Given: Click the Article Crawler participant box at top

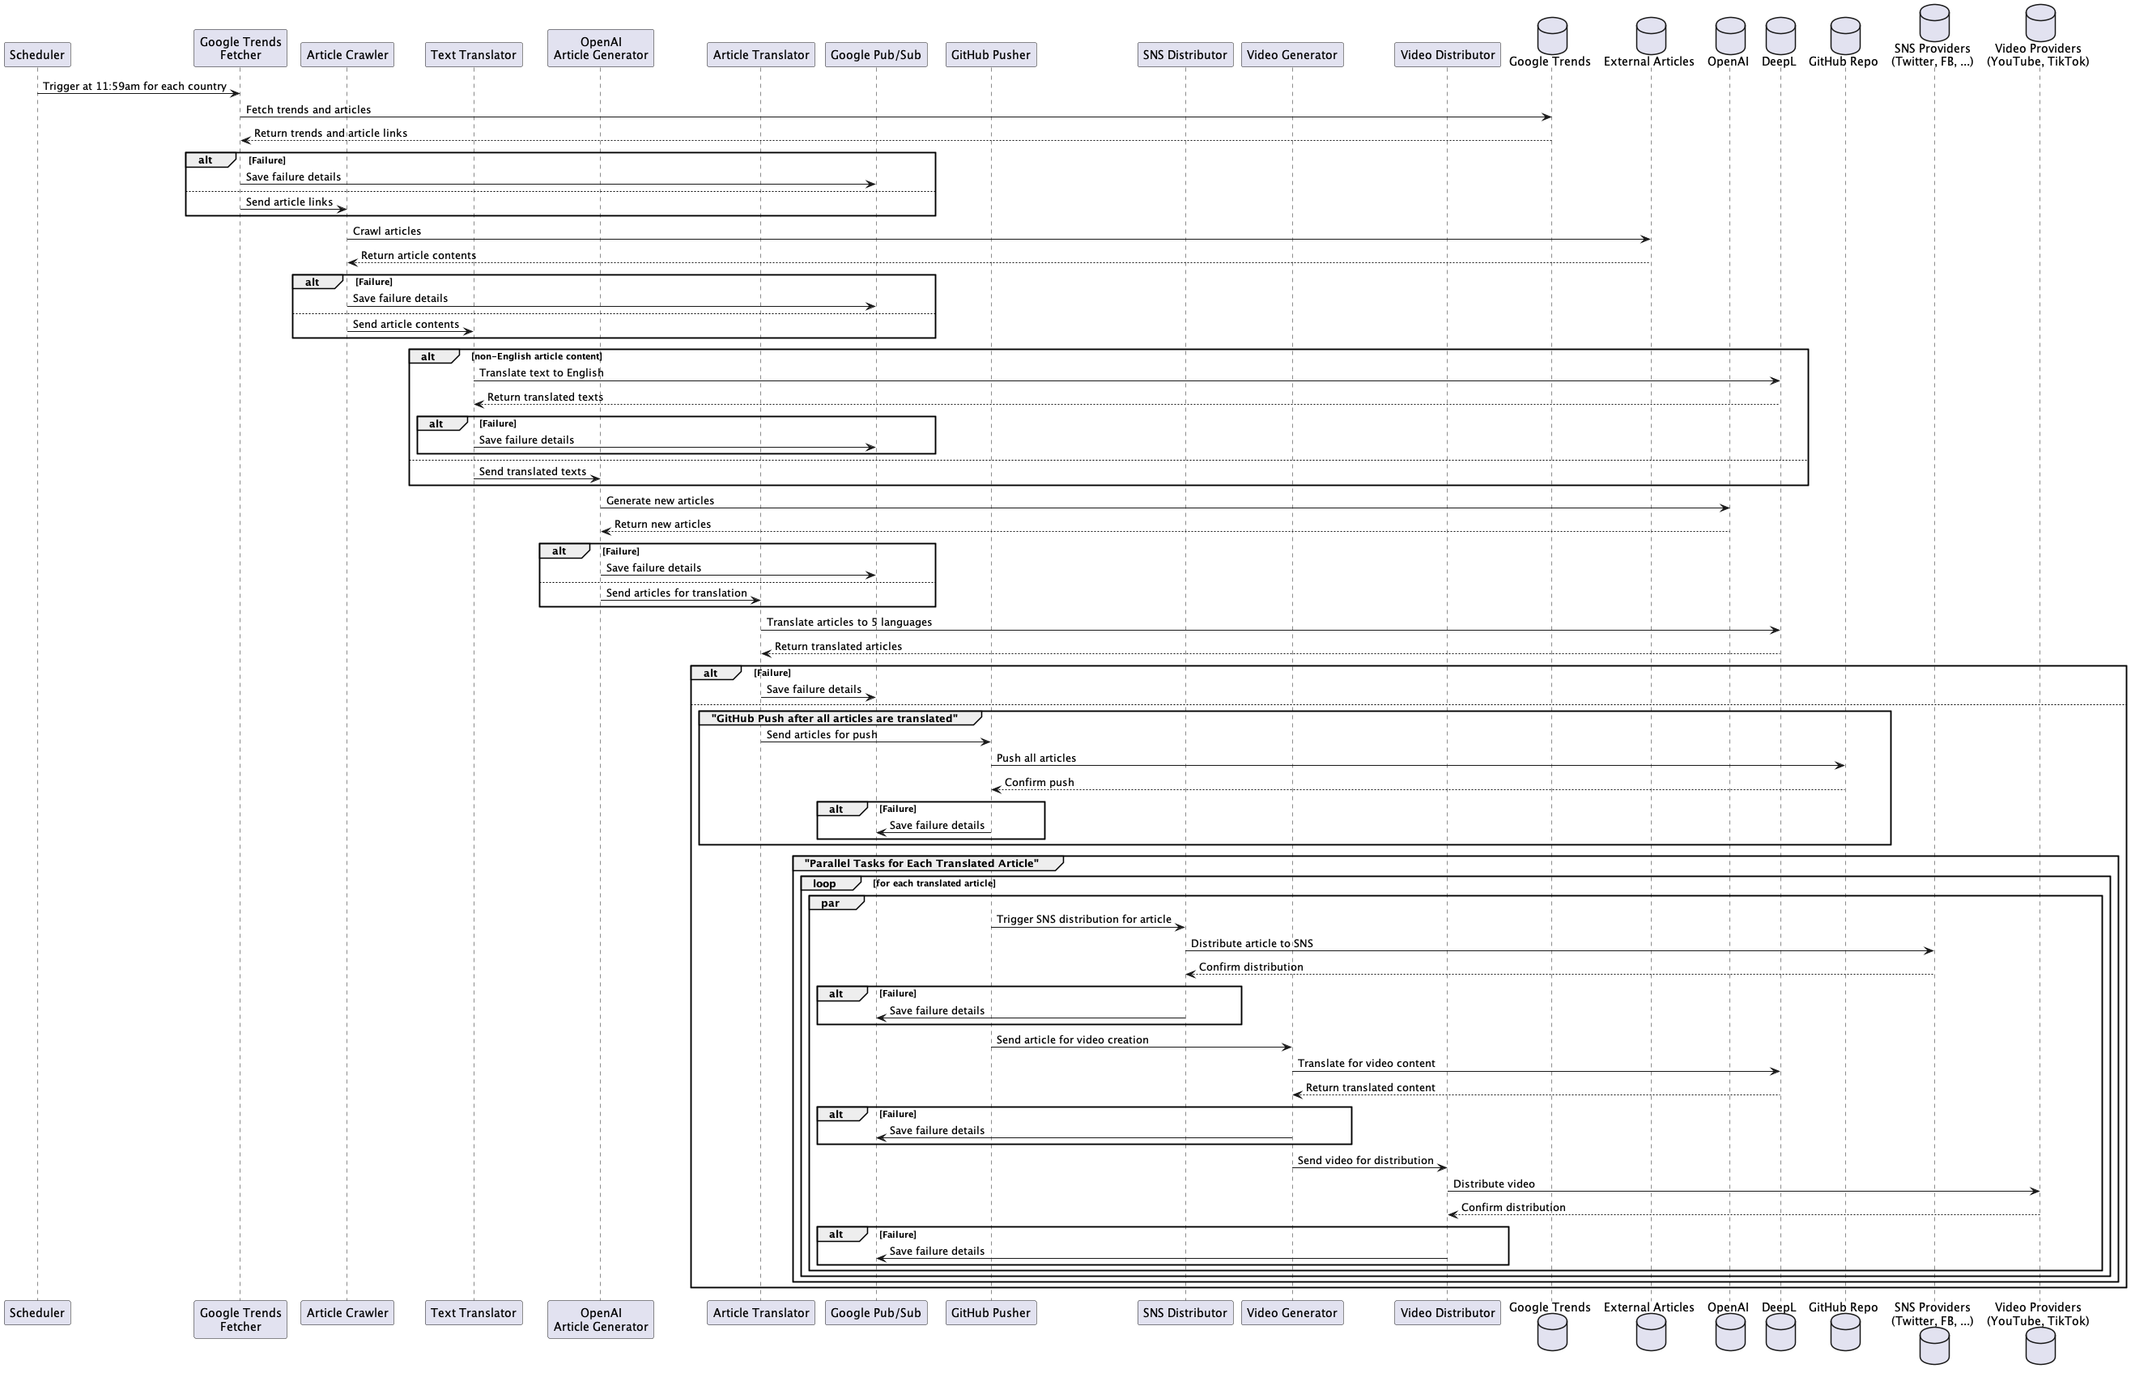Looking at the screenshot, I should click(347, 54).
